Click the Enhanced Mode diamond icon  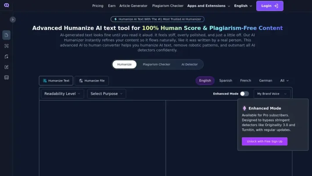[244, 108]
